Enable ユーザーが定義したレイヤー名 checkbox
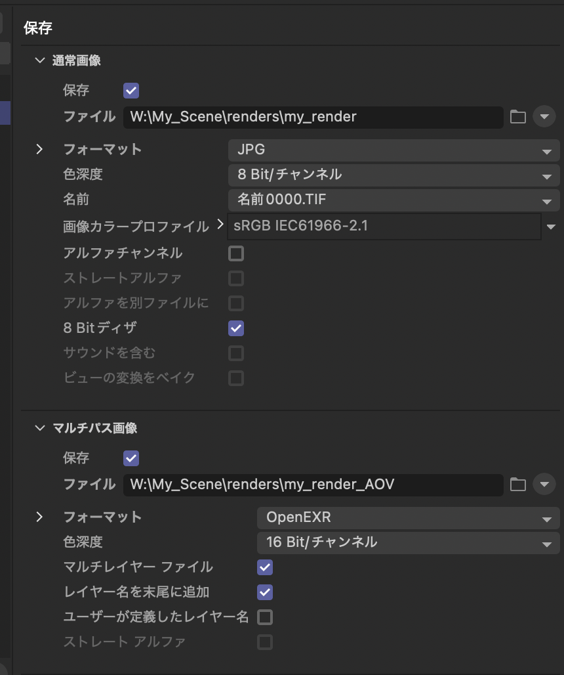The image size is (564, 675). pyautogui.click(x=265, y=617)
